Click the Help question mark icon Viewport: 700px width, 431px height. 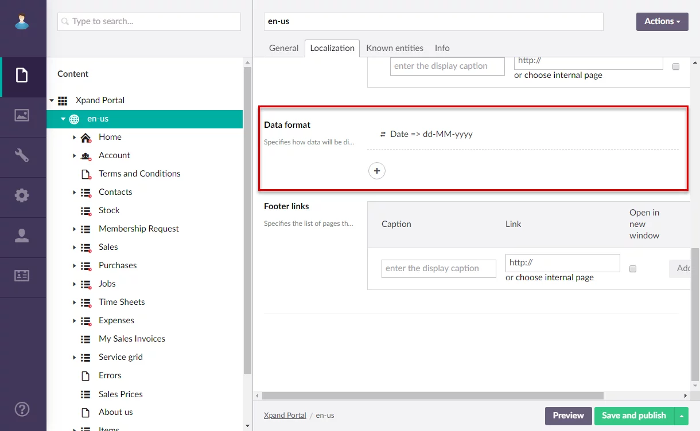22,409
